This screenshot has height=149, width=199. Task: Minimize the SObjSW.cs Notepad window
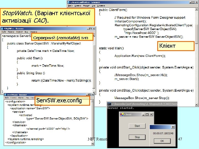pos(88,29)
